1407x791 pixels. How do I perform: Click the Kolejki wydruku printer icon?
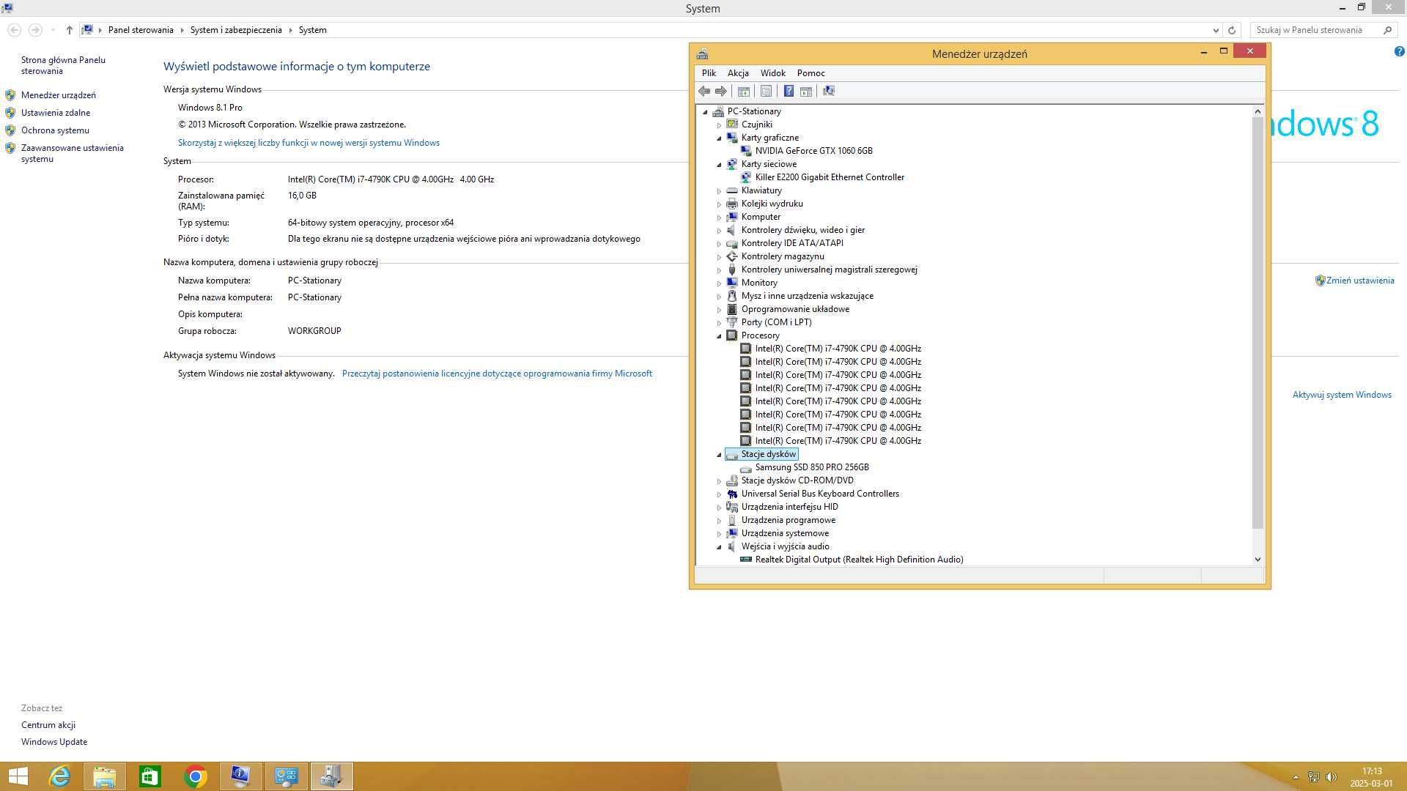(732, 204)
